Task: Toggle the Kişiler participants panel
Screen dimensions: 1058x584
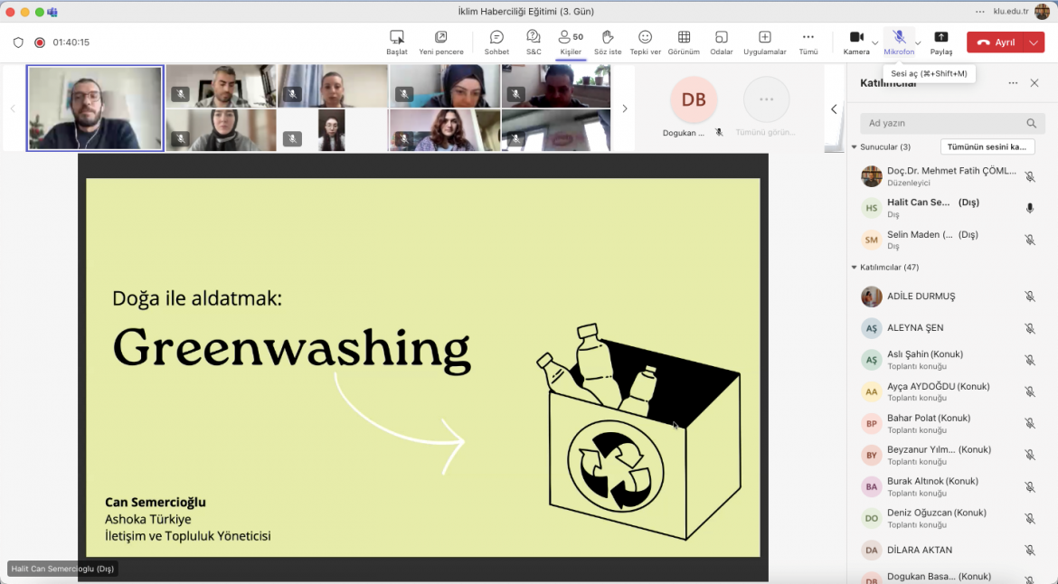Action: coord(571,42)
